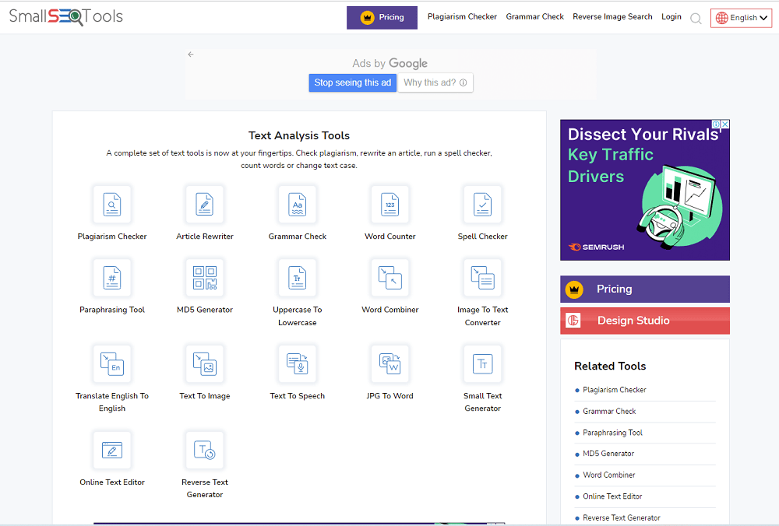779x526 pixels.
Task: Click the Why this ad? info option
Action: (435, 83)
